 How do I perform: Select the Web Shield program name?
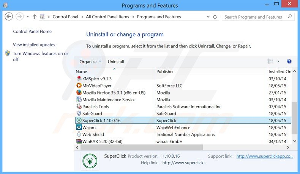coord(93,134)
